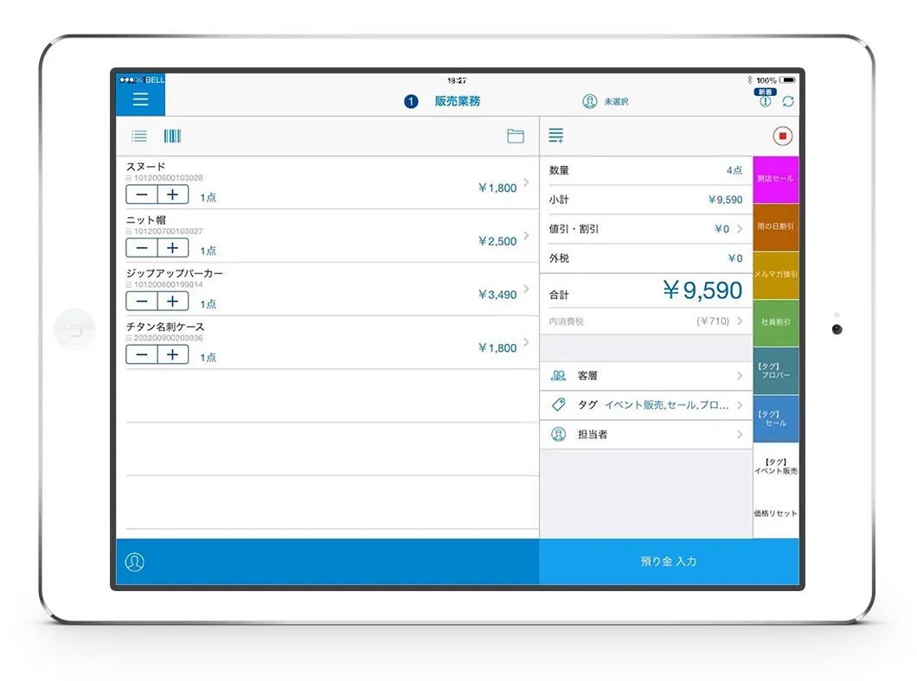The width and height of the screenshot is (917, 681).
Task: Switch to product list view icon
Action: [139, 136]
